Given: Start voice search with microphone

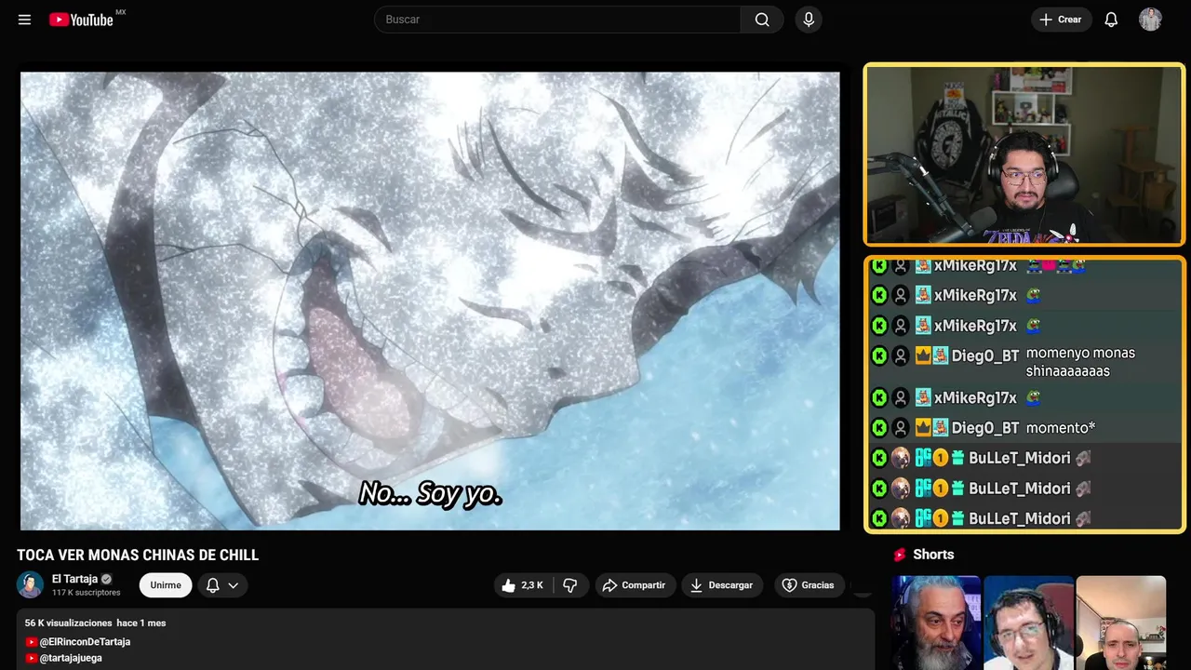Looking at the screenshot, I should point(809,20).
